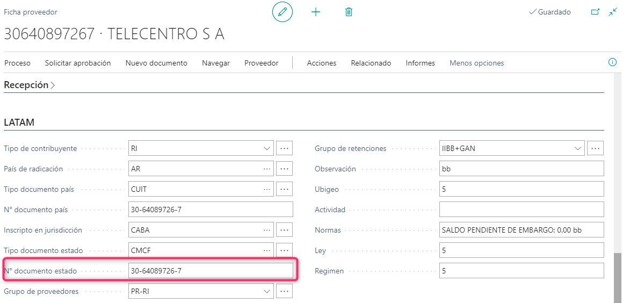
Task: Open card in new window icon
Action: (x=595, y=12)
